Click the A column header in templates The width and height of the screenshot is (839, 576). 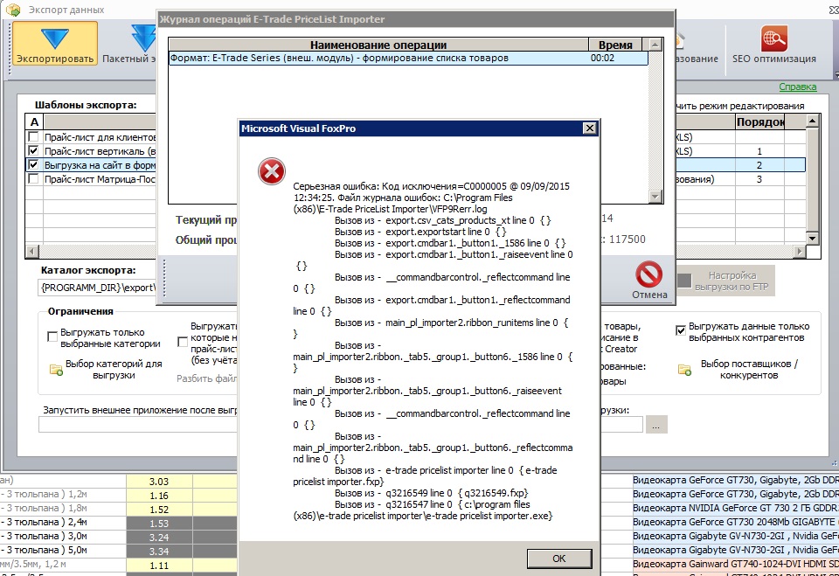pos(34,121)
